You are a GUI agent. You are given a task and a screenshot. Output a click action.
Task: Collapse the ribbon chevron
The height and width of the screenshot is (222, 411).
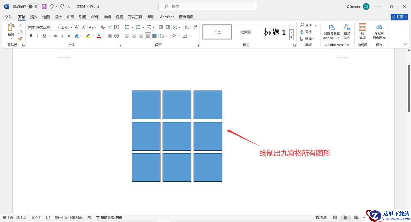coord(405,44)
